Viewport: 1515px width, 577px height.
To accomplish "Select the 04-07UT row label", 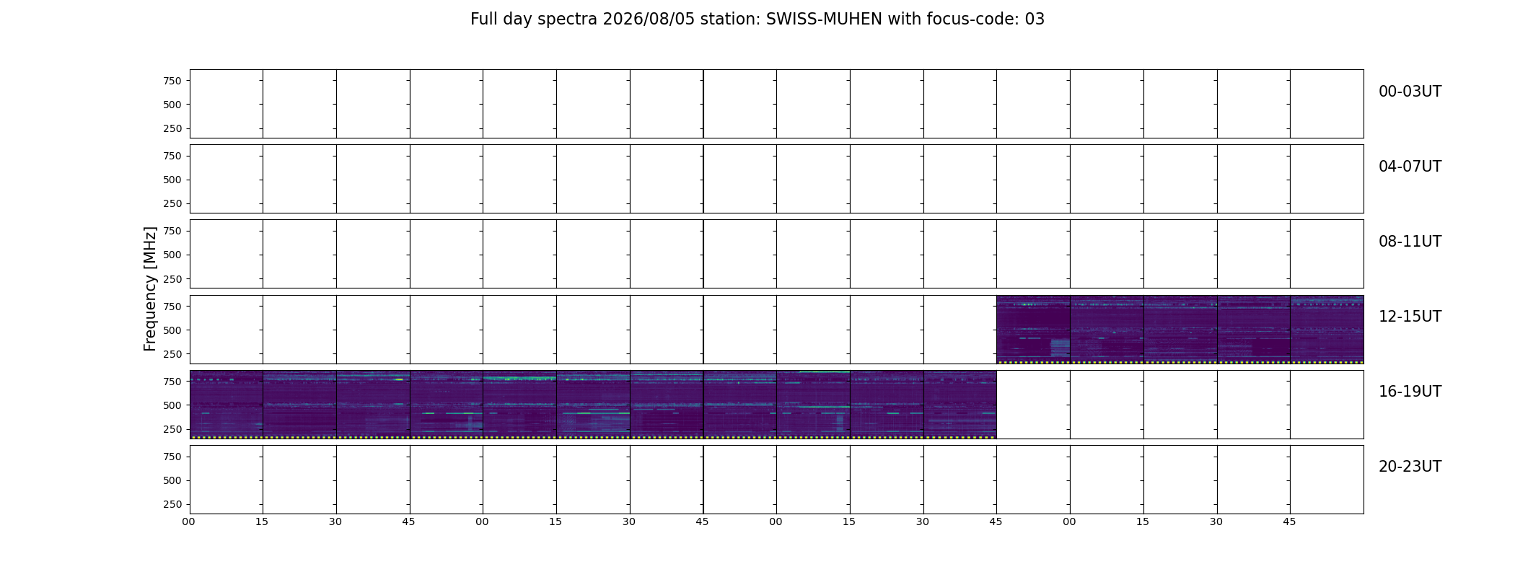I will (1410, 167).
